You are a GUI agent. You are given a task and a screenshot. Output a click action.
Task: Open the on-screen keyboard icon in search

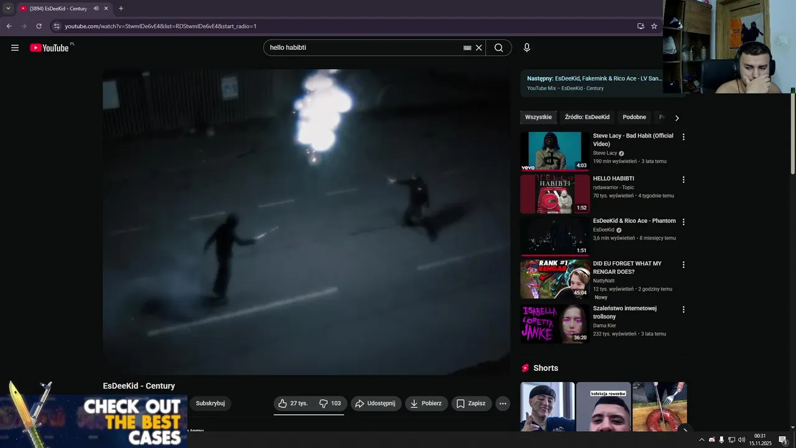[467, 48]
